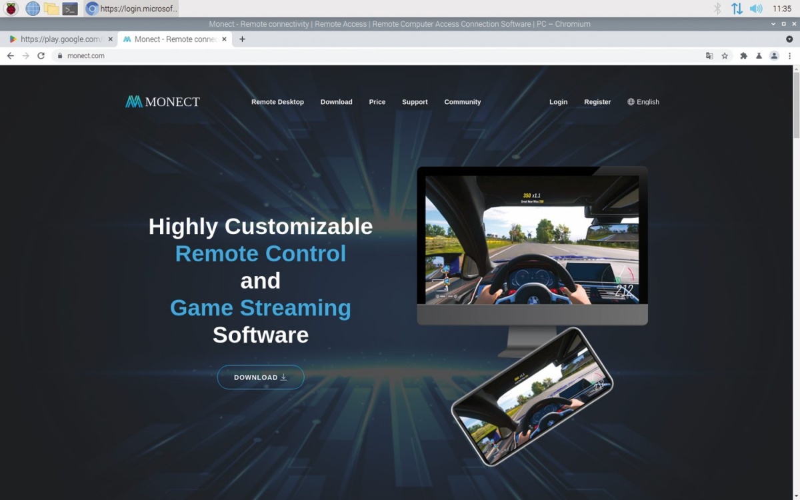
Task: Open the Chromium profile avatar
Action: 774,56
